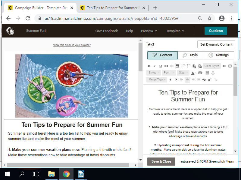The width and height of the screenshot is (241, 180).
Task: Insert a horizontal line
Action: point(207,73)
